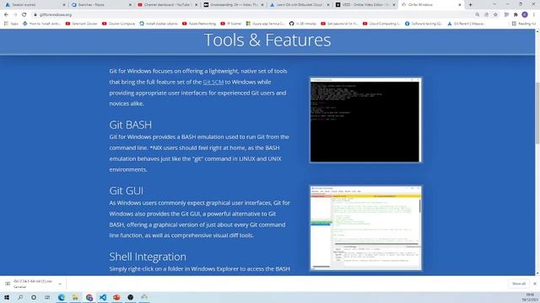
Task: Open the Git GUI screenshot thumbnail
Action: (x=365, y=228)
